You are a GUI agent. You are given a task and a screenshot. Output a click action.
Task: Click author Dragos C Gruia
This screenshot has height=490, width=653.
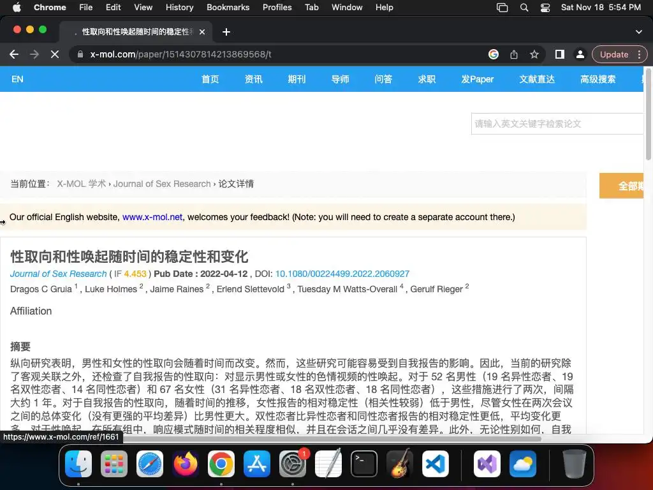[41, 289]
